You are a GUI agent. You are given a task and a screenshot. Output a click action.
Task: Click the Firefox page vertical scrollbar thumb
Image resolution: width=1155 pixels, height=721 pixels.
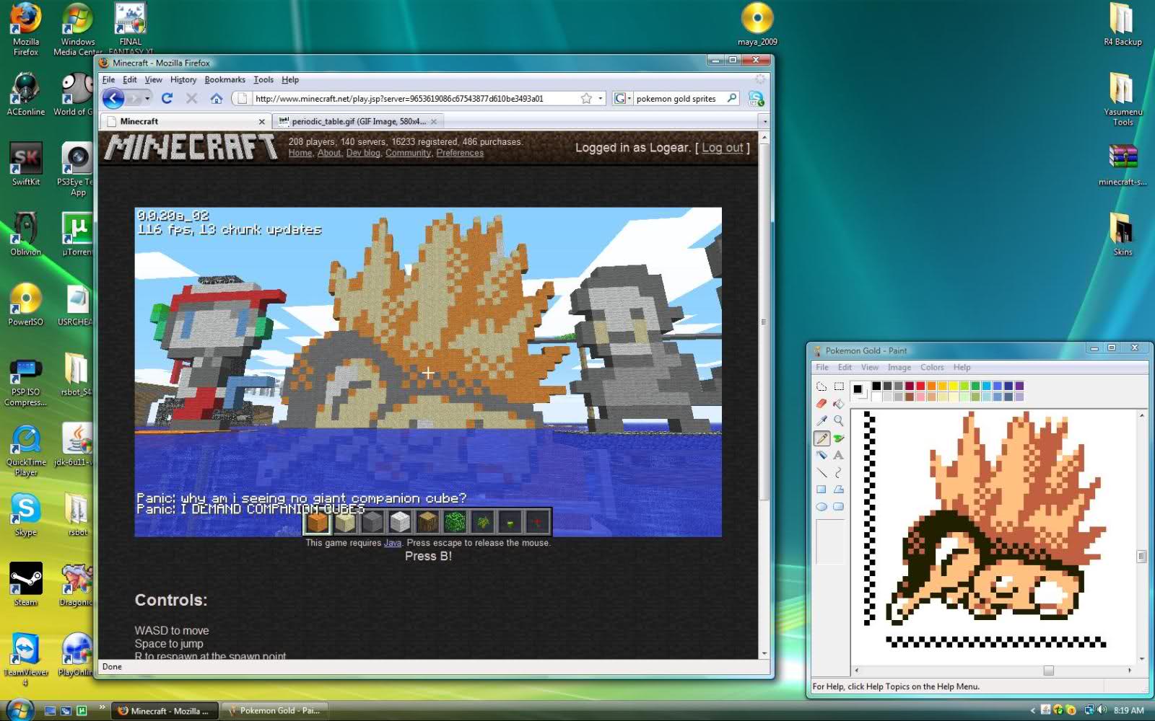pyautogui.click(x=764, y=321)
